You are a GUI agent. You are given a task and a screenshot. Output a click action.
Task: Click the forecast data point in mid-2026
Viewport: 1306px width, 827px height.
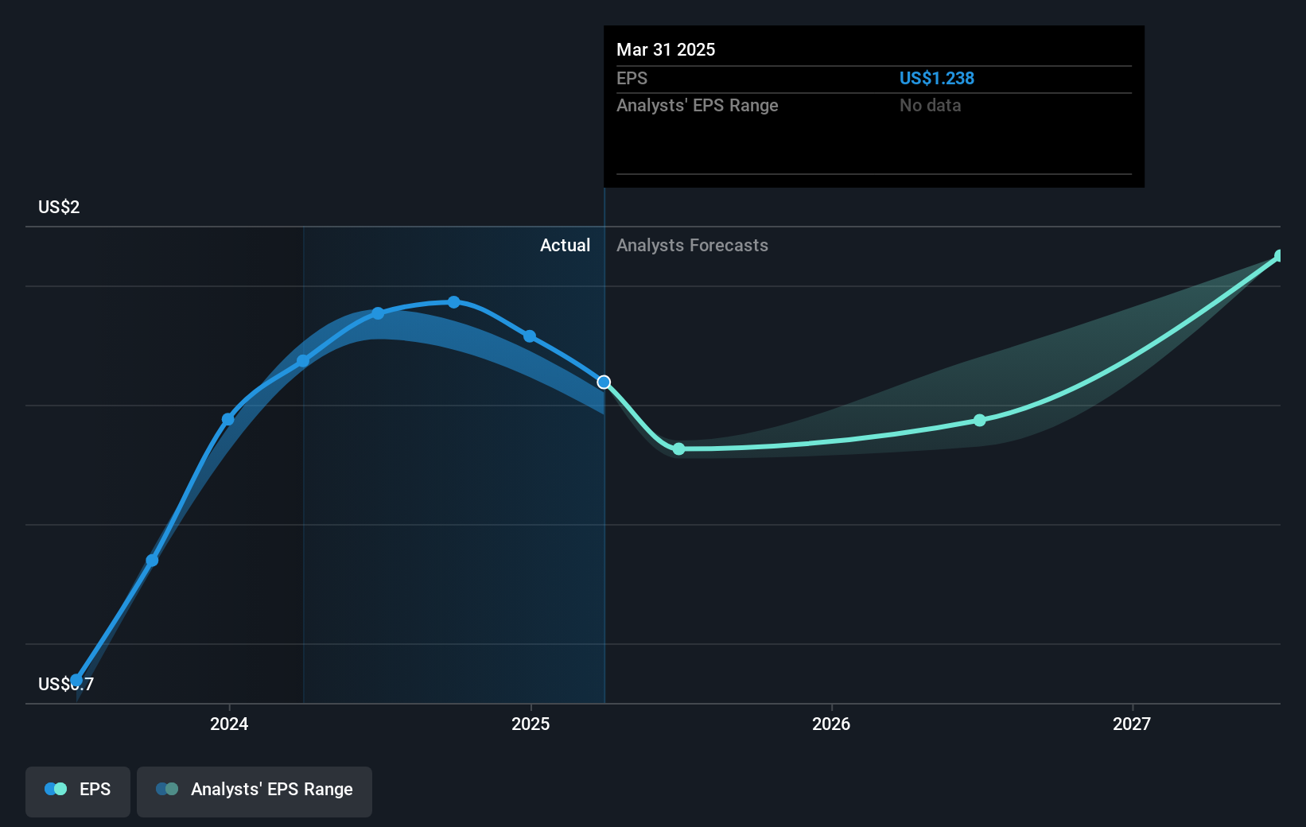coord(979,421)
